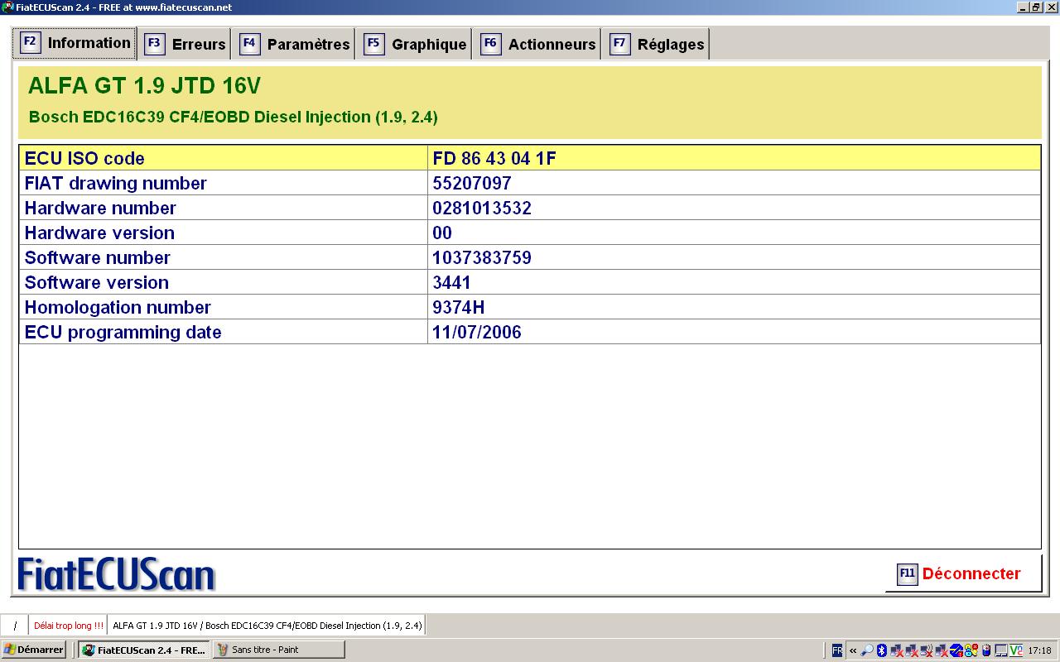The image size is (1060, 662).
Task: Open the Démarrer start menu
Action: 33,650
